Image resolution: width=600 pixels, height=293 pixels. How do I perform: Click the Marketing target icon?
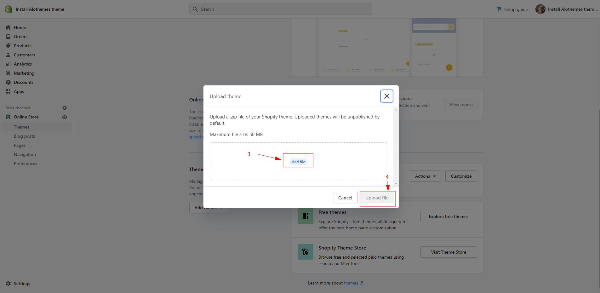8,73
